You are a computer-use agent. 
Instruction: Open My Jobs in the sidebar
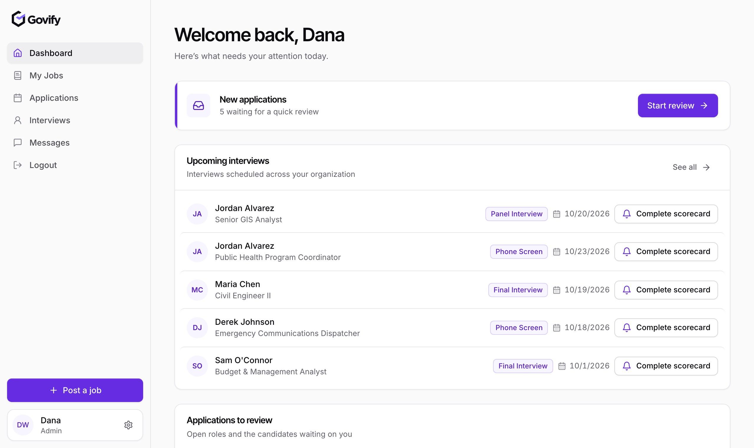pos(75,75)
